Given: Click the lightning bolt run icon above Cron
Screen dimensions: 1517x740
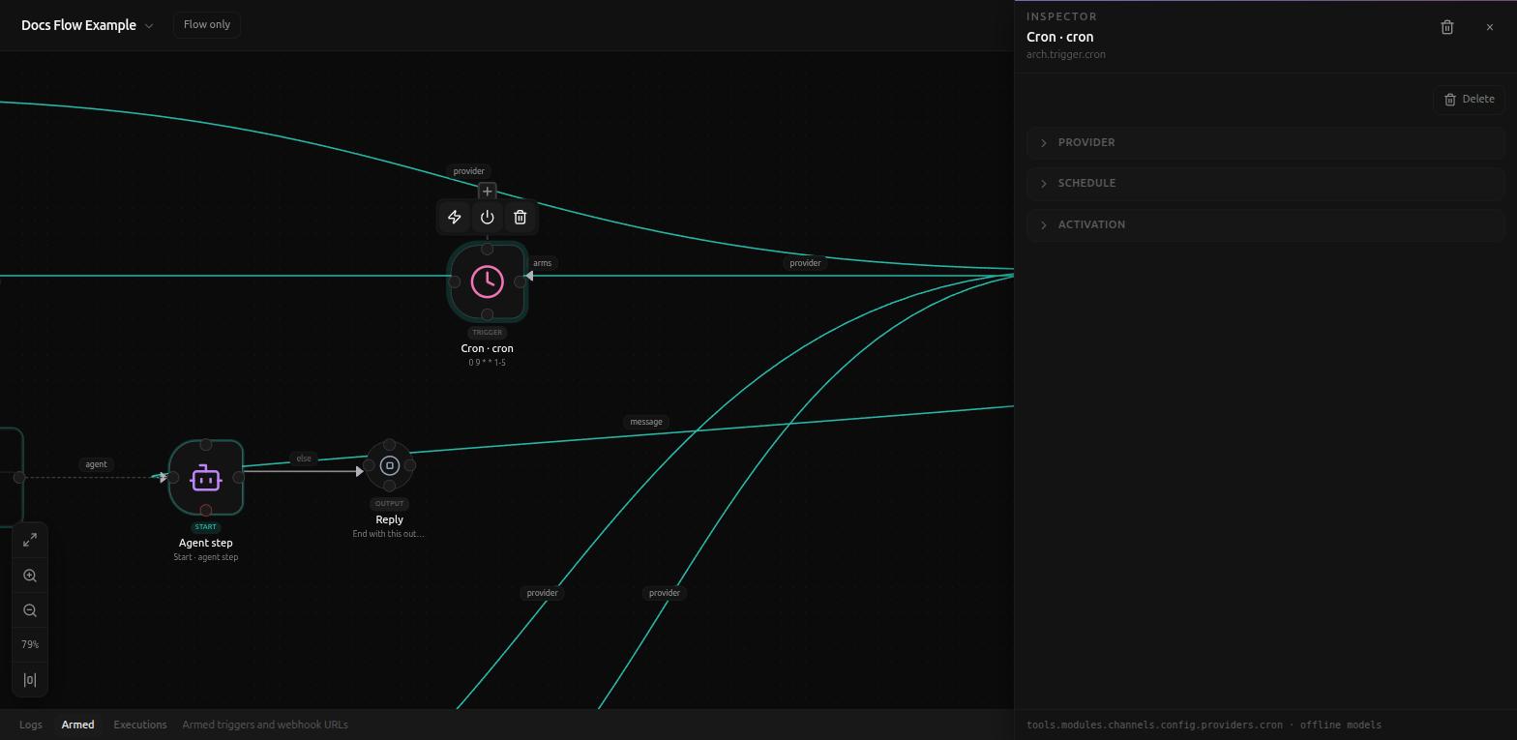Looking at the screenshot, I should (x=455, y=218).
